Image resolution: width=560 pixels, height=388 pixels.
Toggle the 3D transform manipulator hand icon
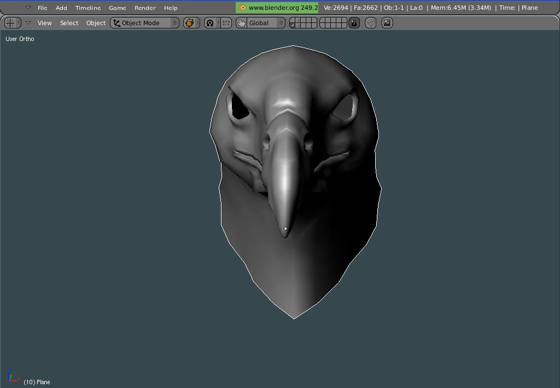click(241, 23)
